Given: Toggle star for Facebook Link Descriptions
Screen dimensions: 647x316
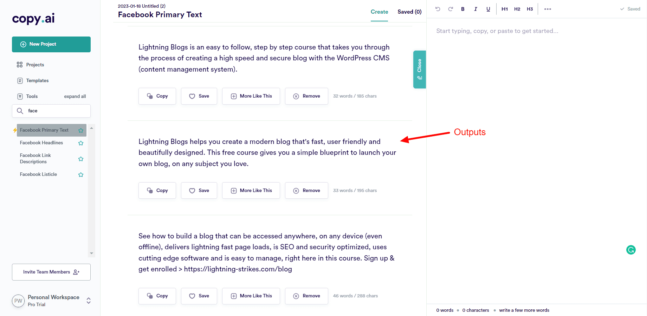Looking at the screenshot, I should coord(81,159).
